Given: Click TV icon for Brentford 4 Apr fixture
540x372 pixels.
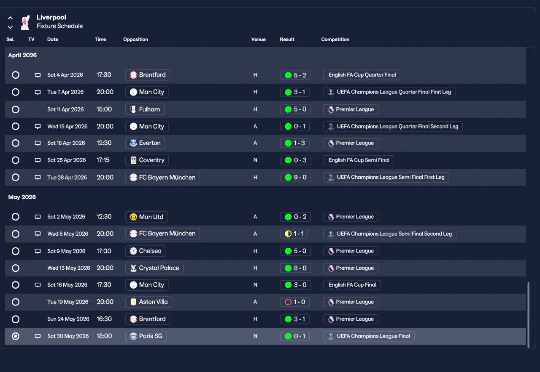Looking at the screenshot, I should coord(38,75).
